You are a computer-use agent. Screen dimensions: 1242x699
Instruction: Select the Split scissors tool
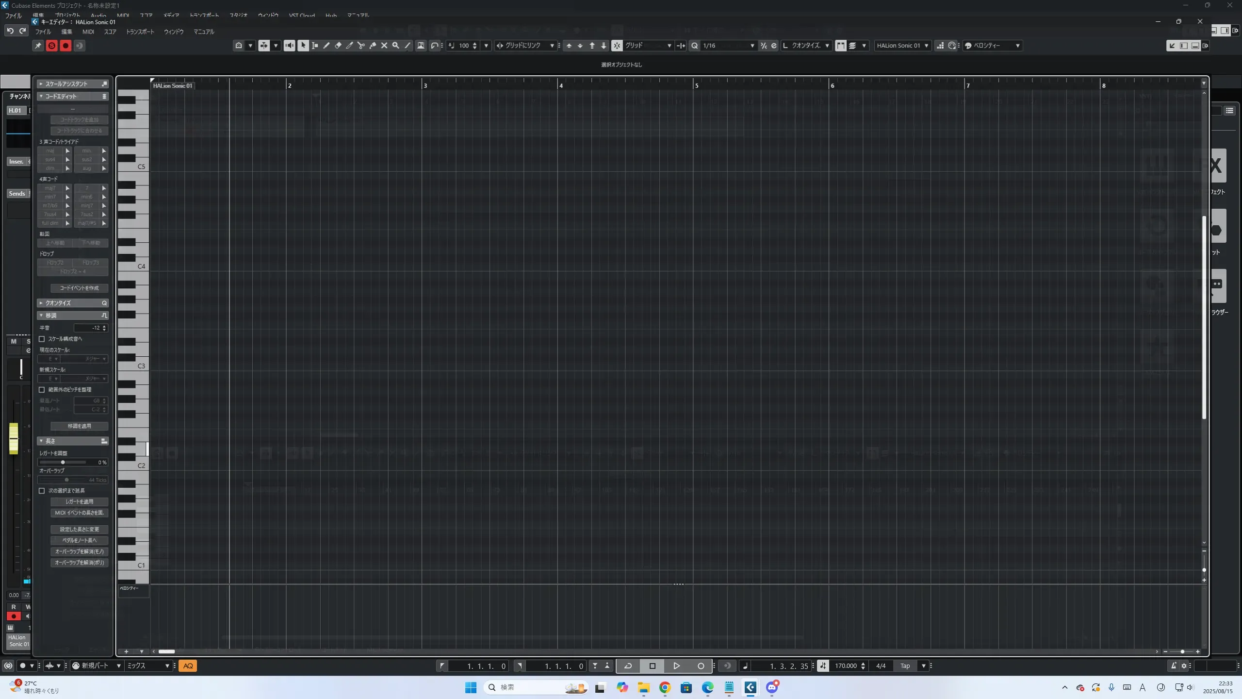click(361, 46)
